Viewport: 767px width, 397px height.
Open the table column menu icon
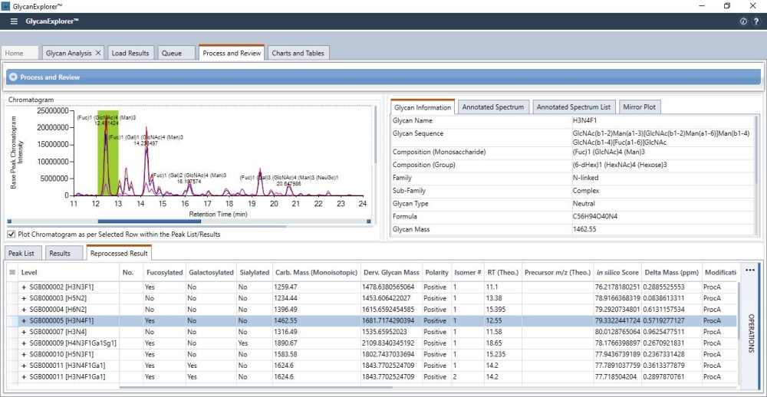point(13,272)
